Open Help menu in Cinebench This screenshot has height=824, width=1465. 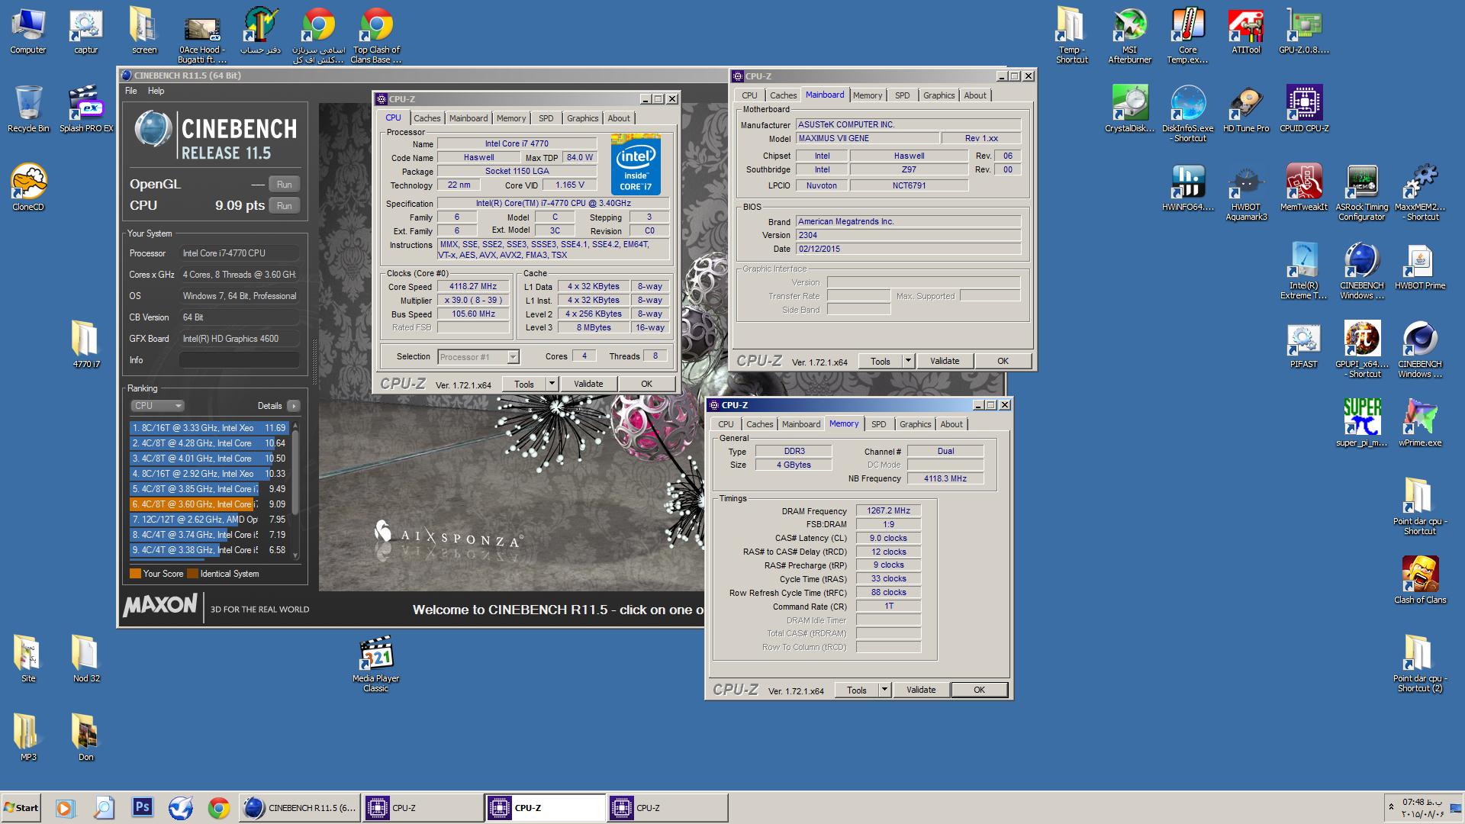point(156,91)
